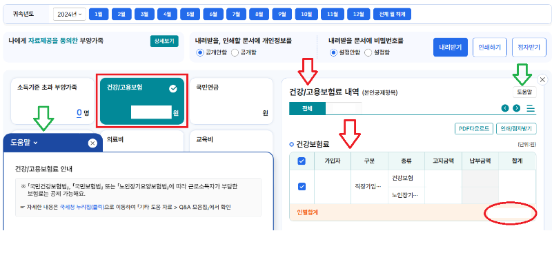Click the checkmark icon on 건강/고용보험 card
This screenshot has width=552, height=253.
[x=173, y=89]
